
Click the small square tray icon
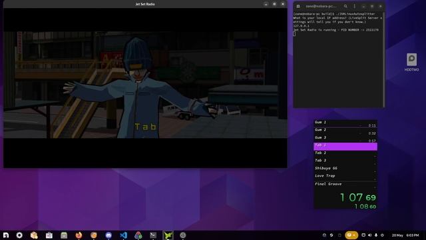(x=339, y=235)
